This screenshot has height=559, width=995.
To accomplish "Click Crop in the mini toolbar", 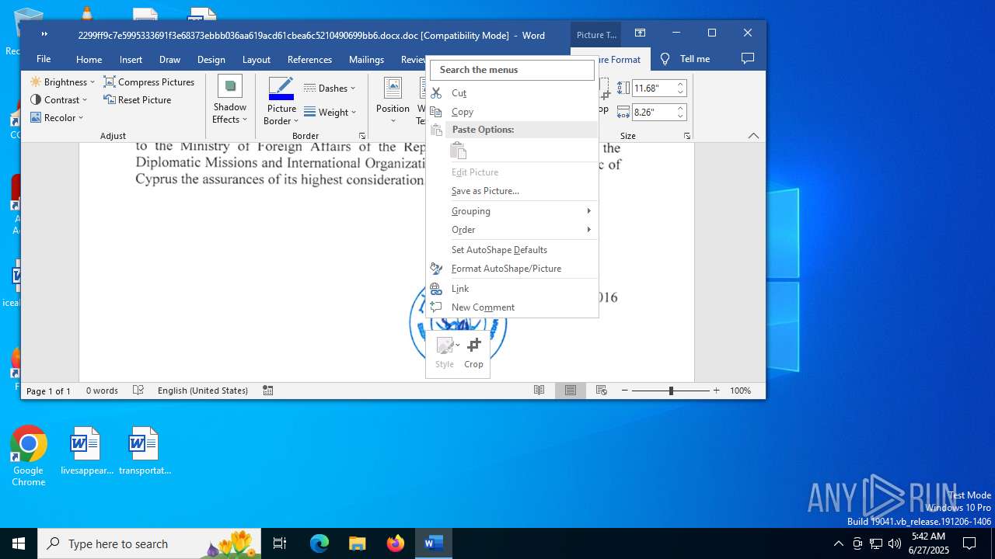I will (x=473, y=352).
